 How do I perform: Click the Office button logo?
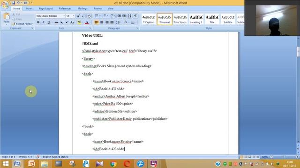pos(5,5)
